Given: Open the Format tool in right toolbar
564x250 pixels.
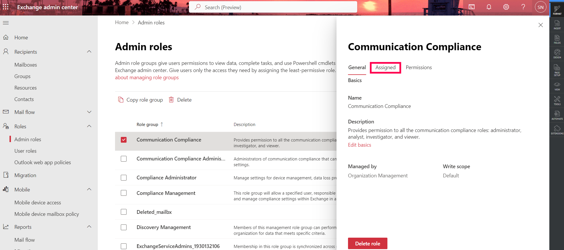Looking at the screenshot, I should click(557, 10).
